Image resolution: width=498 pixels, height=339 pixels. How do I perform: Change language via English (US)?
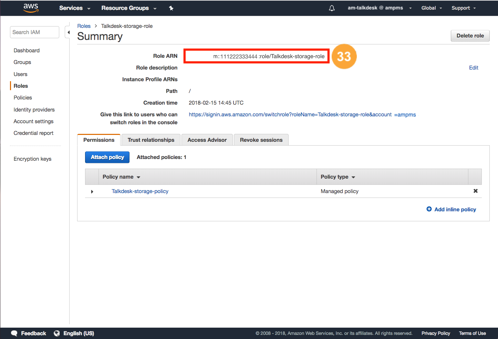[x=79, y=333]
